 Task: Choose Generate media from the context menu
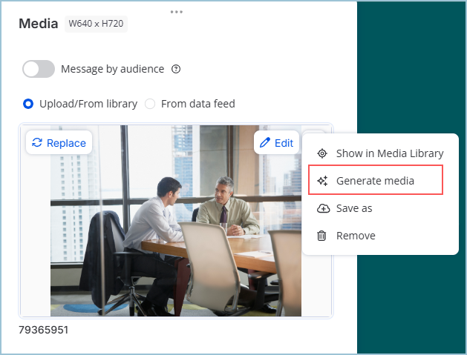coord(375,181)
